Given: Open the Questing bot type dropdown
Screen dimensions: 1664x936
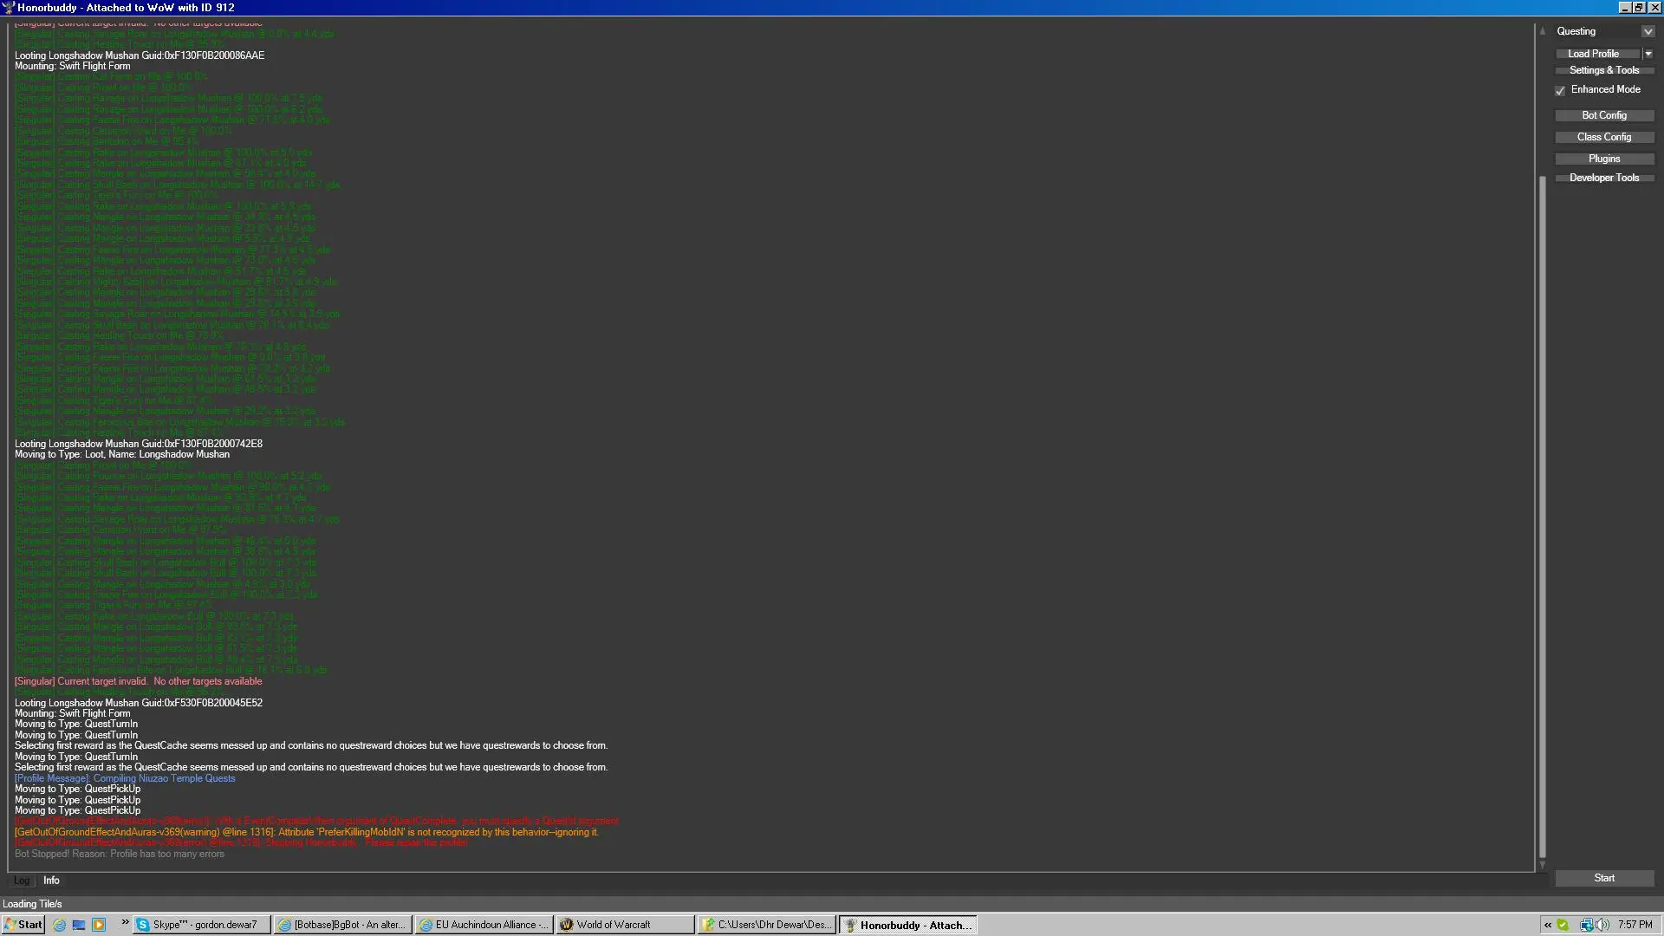Looking at the screenshot, I should pos(1648,32).
